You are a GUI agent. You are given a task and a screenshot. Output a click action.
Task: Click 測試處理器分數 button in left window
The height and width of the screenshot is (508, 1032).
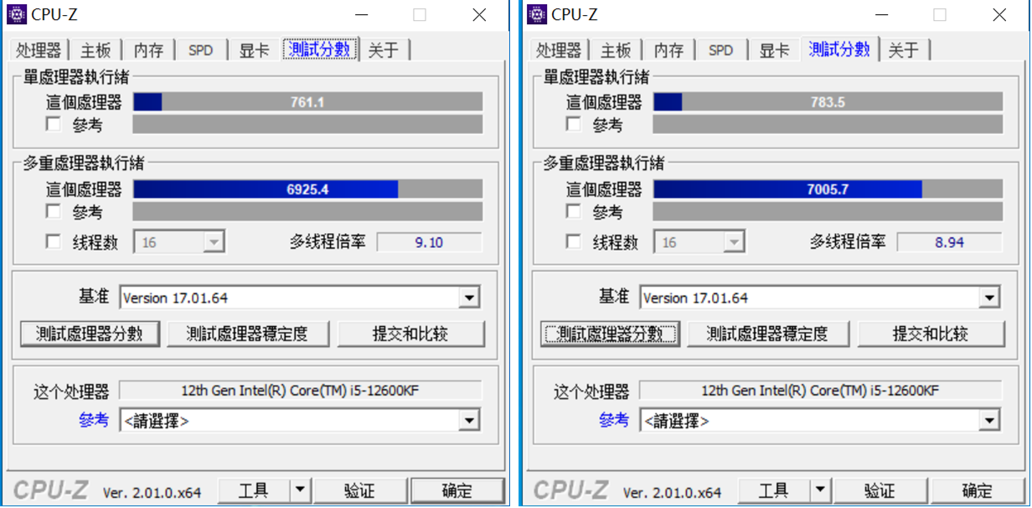(x=88, y=334)
